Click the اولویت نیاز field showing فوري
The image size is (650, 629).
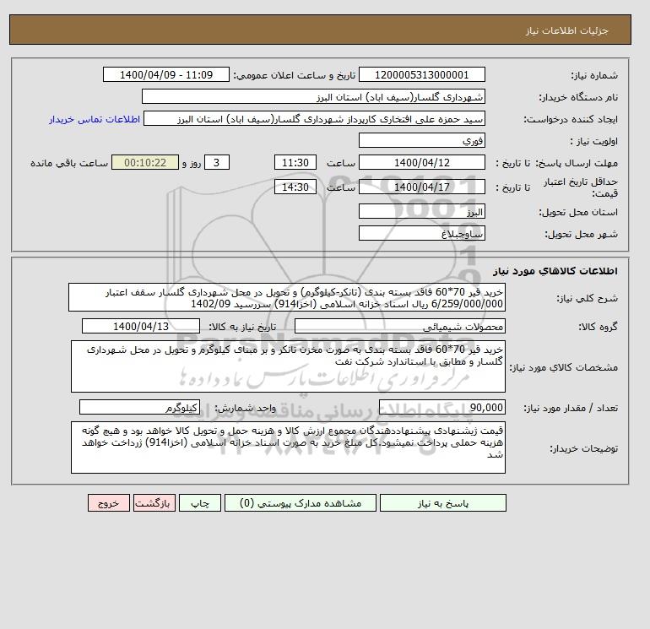click(x=421, y=140)
